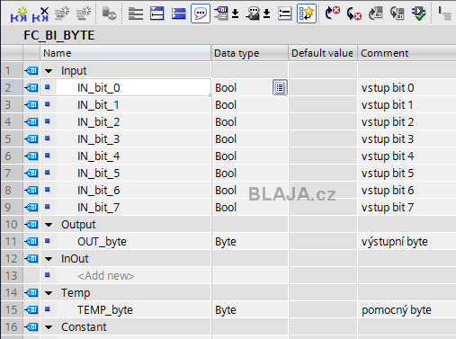The image size is (456, 339).
Task: Click the Data type column header
Action: coord(250,53)
